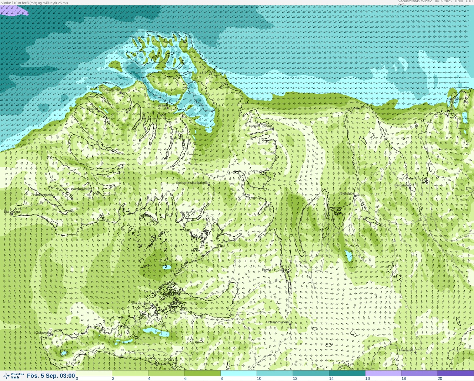Click the legend tick value 16

point(367,378)
